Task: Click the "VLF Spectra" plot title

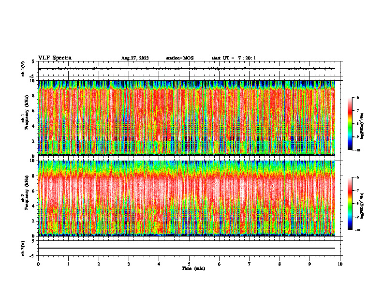Action: [55, 58]
